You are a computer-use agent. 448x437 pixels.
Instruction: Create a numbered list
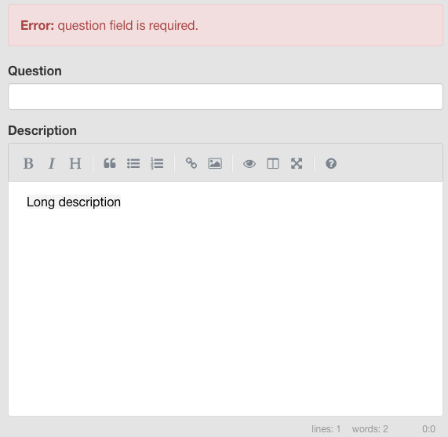coord(157,164)
